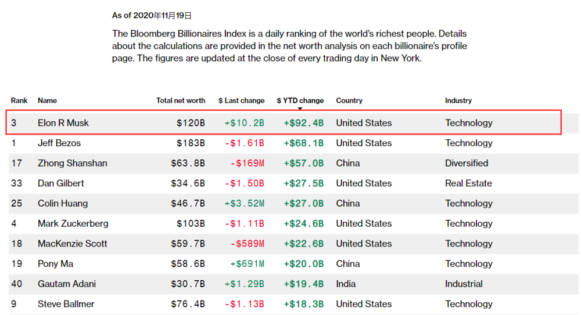
Task: Select the $ YTD change column header
Action: 300,101
